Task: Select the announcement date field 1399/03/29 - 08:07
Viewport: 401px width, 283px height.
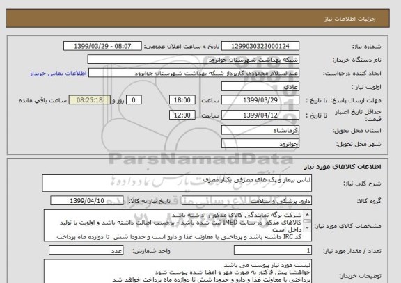Action: 102,46
